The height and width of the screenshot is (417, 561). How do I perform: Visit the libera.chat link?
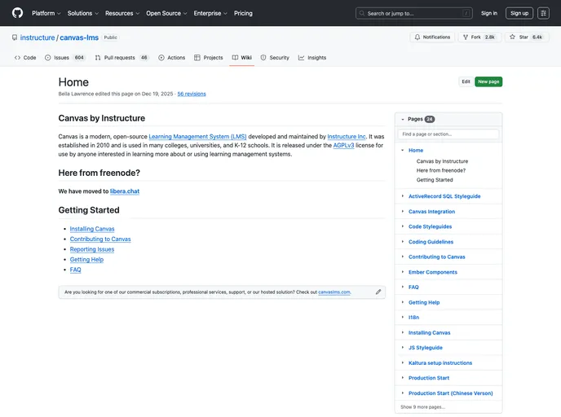pos(125,191)
